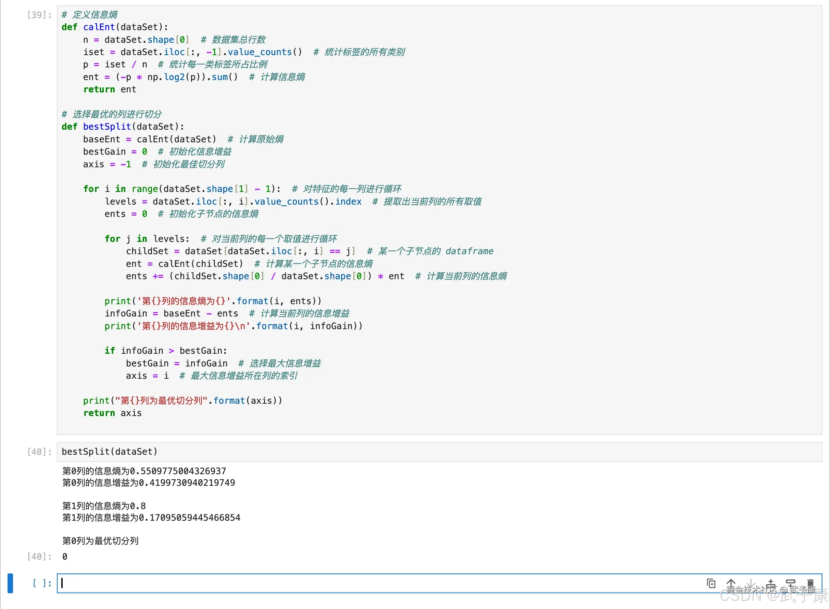
Task: Click output value 0.5509775004326937 line
Action: [144, 471]
